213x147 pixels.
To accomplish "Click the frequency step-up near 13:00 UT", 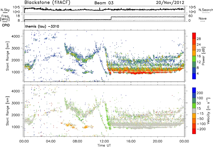I will [111, 18].
